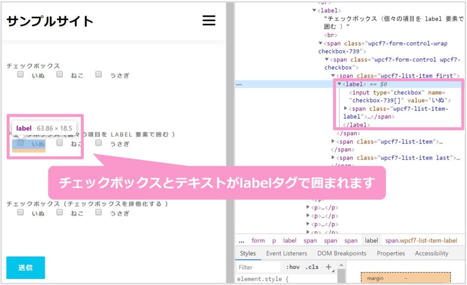This screenshot has height=285, width=467.
Task: Select the highlighted label breadcrumb item
Action: click(371, 241)
